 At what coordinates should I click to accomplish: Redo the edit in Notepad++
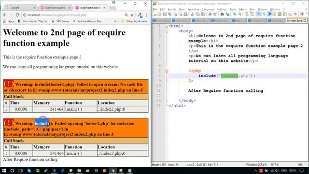[x=215, y=14]
